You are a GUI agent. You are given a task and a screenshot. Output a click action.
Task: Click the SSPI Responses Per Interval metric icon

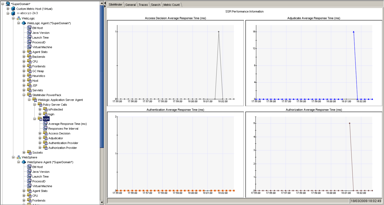45,129
